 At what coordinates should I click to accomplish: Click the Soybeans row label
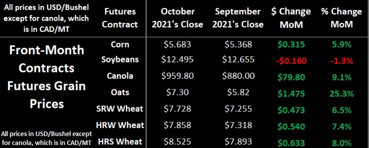pyautogui.click(x=120, y=59)
